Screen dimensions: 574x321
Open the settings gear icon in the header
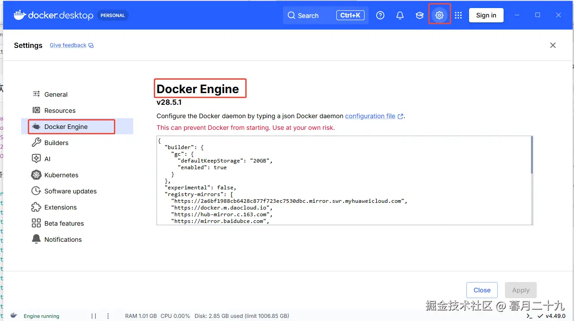point(439,15)
